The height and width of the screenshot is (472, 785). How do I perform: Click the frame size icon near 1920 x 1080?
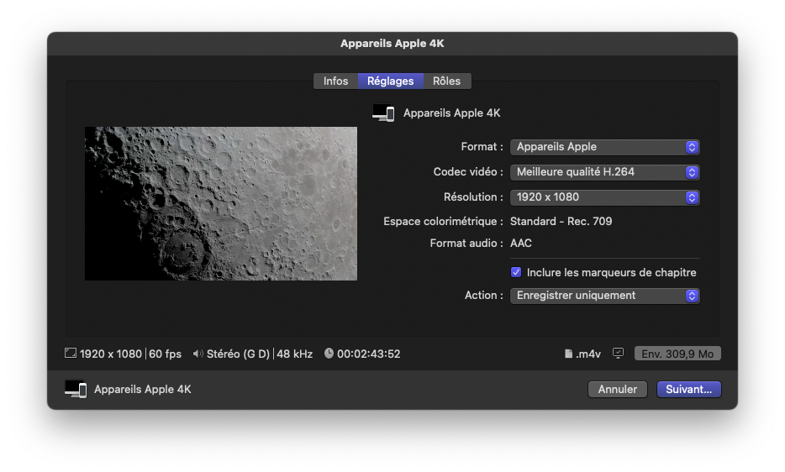click(x=71, y=354)
